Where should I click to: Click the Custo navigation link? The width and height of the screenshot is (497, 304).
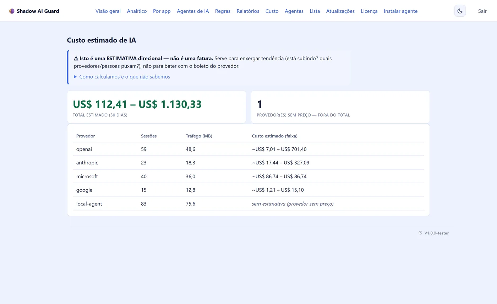(272, 11)
